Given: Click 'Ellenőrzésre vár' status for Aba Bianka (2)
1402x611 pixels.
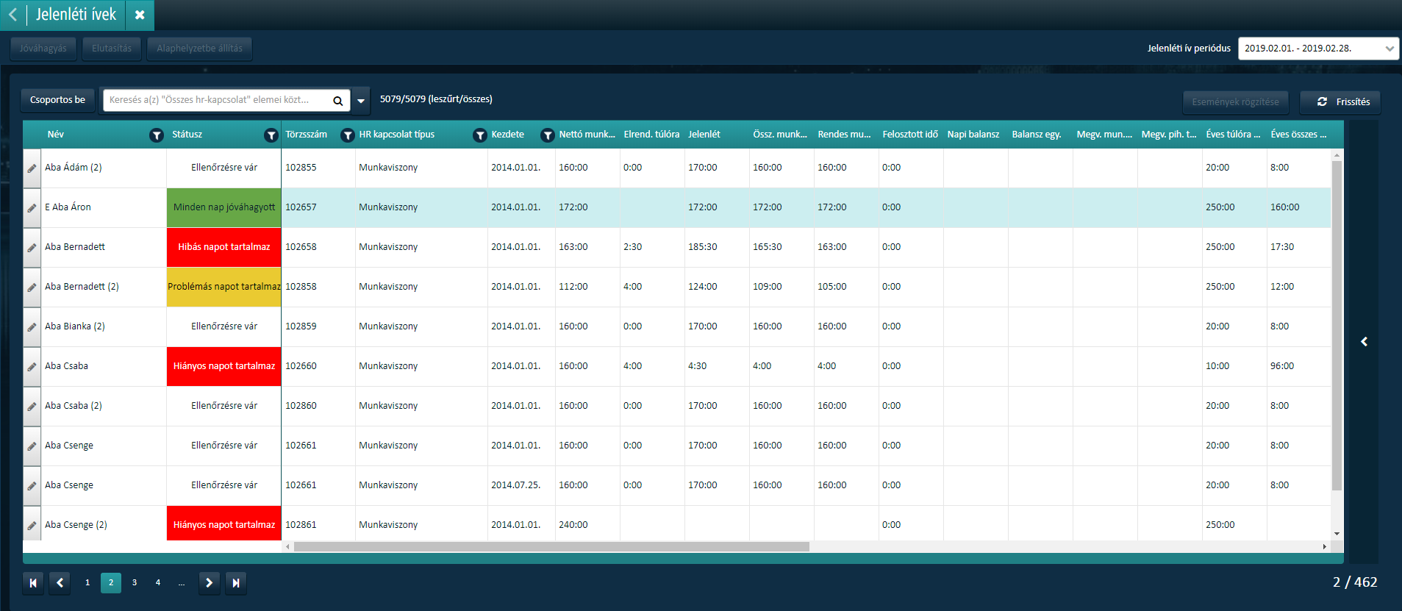Looking at the screenshot, I should (x=224, y=326).
